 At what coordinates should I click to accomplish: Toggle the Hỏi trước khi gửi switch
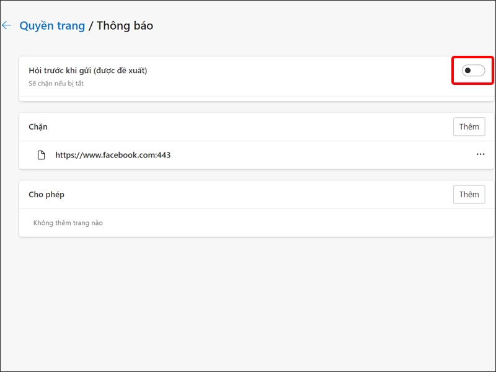pyautogui.click(x=473, y=71)
